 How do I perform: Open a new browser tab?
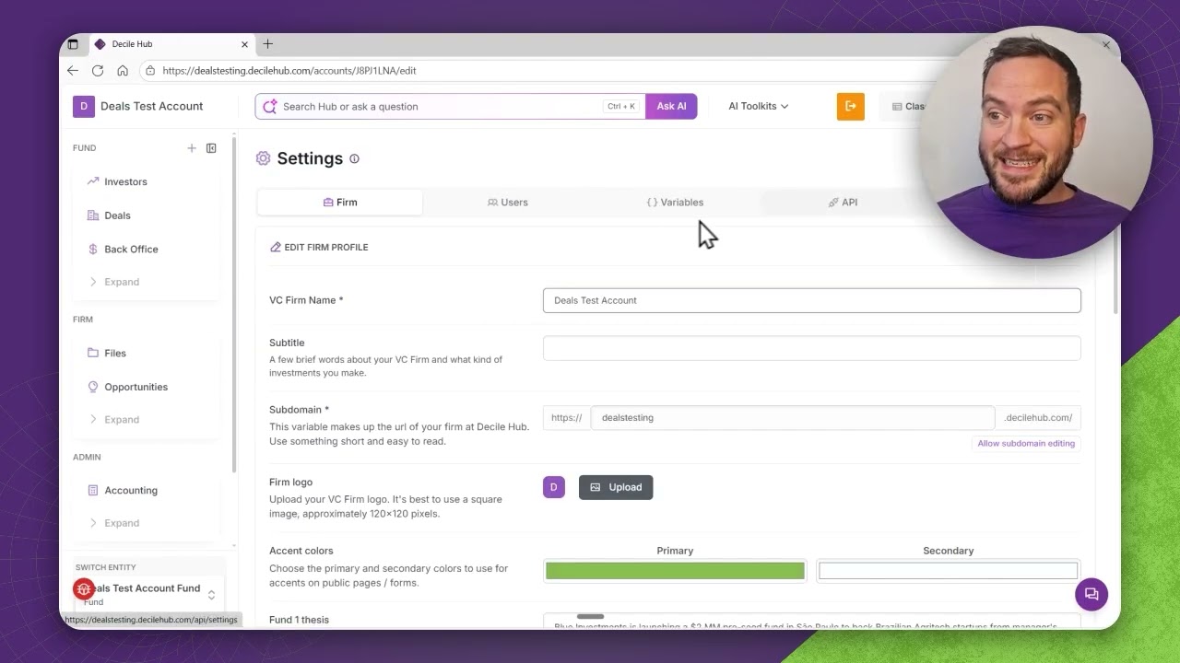coord(267,43)
